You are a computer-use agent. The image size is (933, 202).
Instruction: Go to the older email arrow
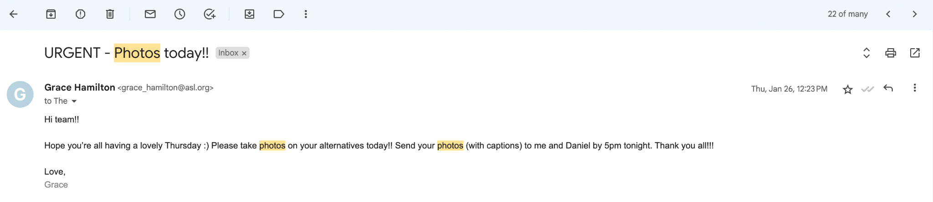914,14
